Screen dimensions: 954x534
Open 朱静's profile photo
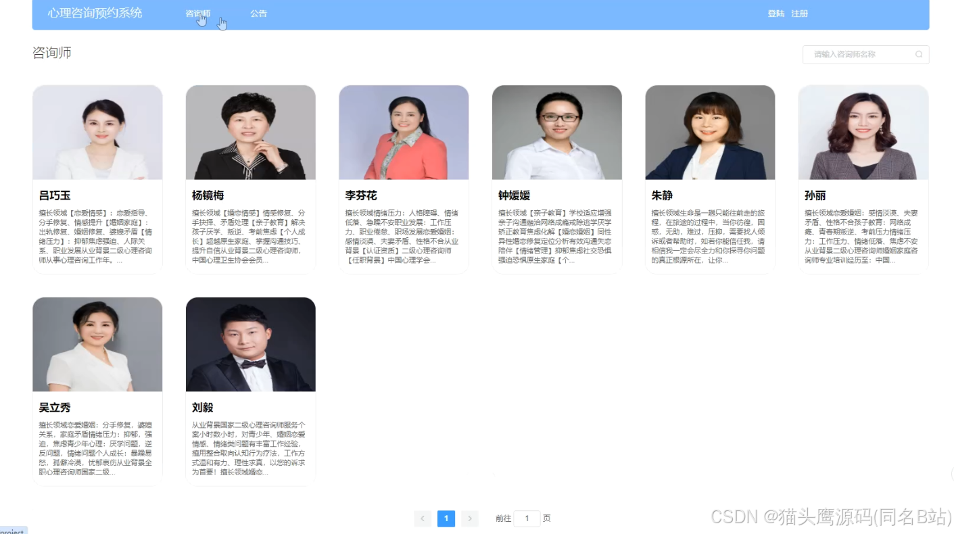[x=710, y=132]
